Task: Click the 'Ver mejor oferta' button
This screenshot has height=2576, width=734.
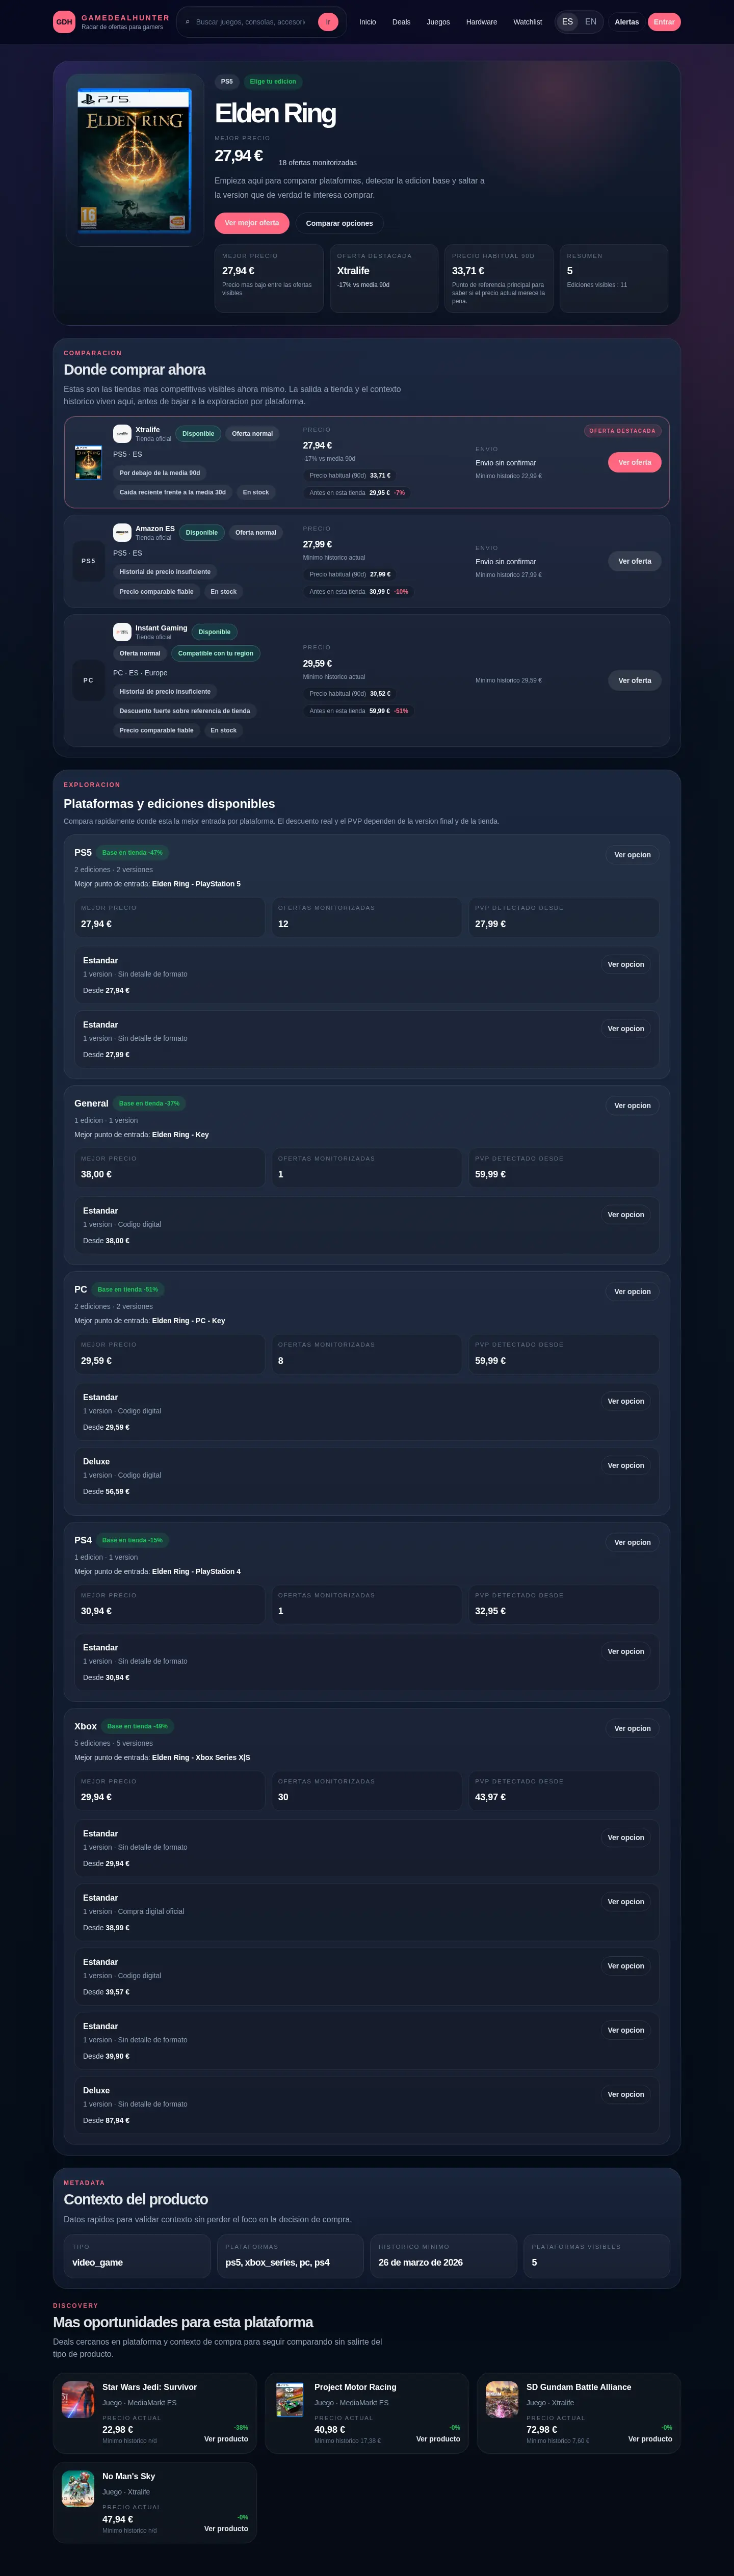Action: point(252,223)
